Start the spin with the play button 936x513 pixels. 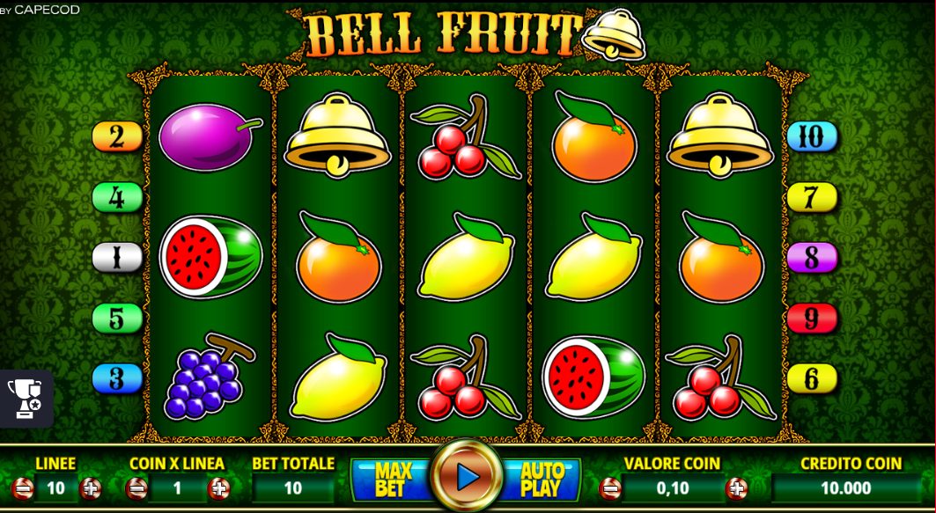[x=468, y=477]
